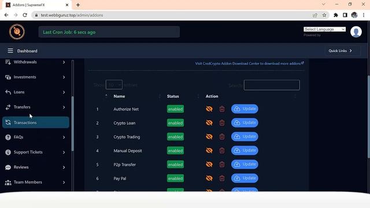This screenshot has width=370, height=208.
Task: Switch to the Addons browser tab
Action: 36,5
